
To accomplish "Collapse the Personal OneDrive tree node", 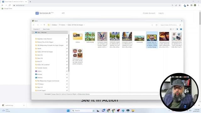I will tap(34, 32).
